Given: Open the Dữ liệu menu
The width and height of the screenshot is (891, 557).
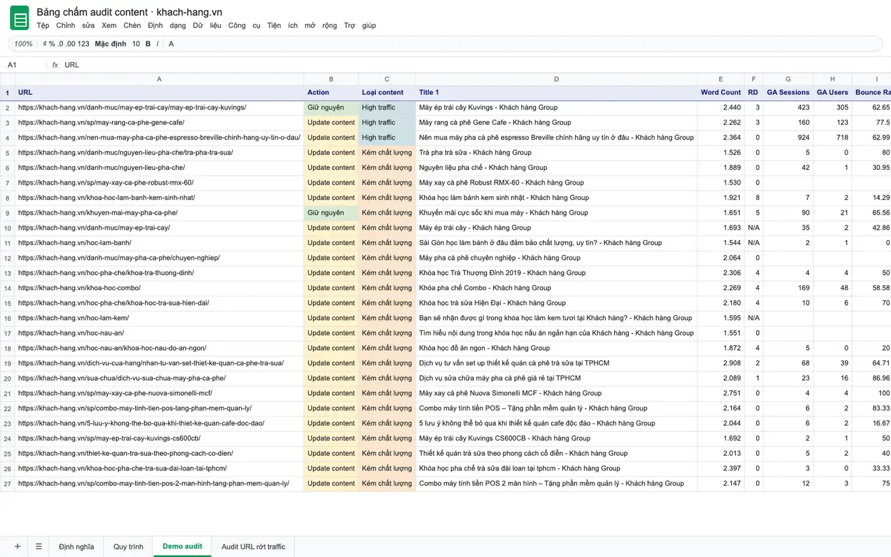Looking at the screenshot, I should [x=207, y=25].
